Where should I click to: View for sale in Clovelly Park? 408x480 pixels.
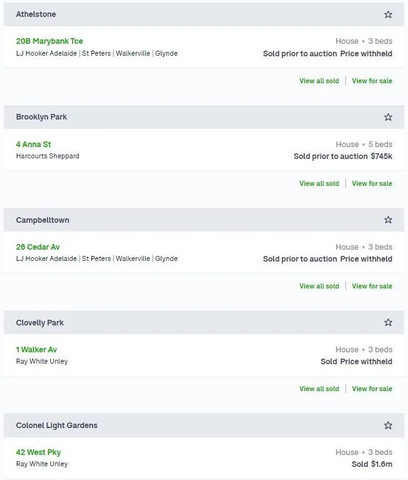(x=372, y=389)
